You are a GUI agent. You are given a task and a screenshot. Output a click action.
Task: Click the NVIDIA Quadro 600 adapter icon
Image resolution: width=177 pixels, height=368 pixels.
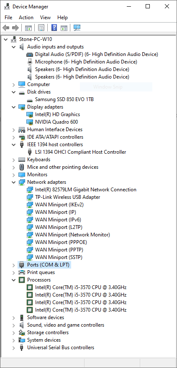30,122
